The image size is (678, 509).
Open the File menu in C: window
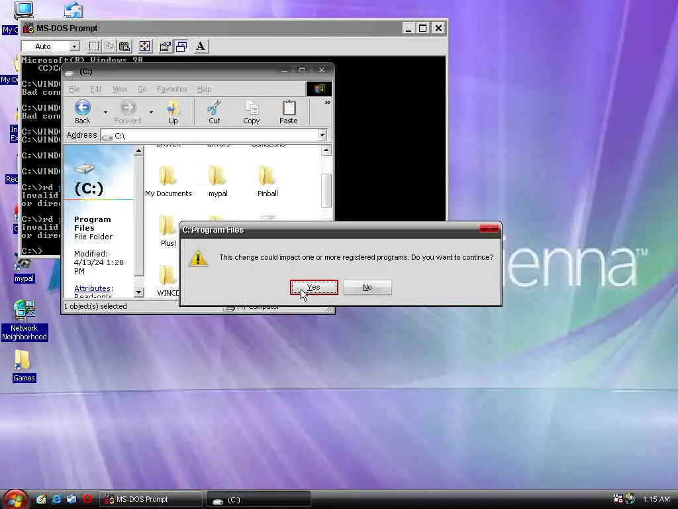click(74, 89)
